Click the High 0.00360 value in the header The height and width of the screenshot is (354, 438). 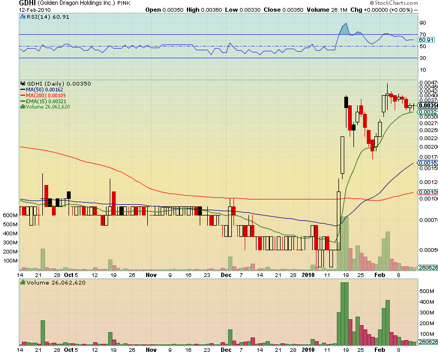(x=204, y=10)
